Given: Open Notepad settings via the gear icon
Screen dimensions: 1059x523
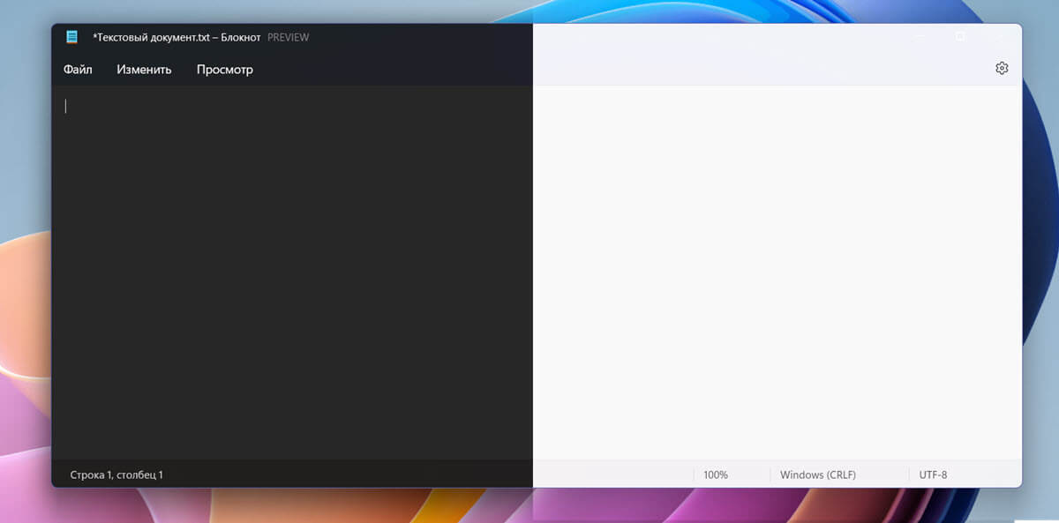Looking at the screenshot, I should (1002, 68).
